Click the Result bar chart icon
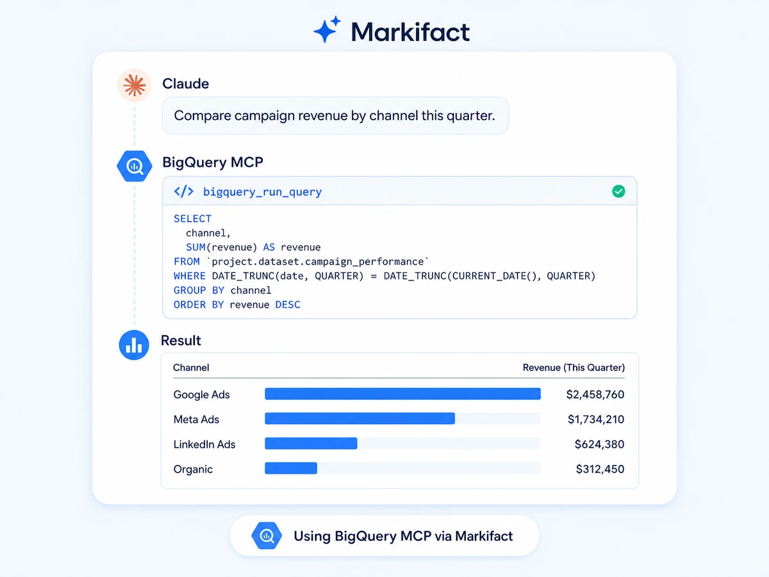The width and height of the screenshot is (769, 577). 134,346
